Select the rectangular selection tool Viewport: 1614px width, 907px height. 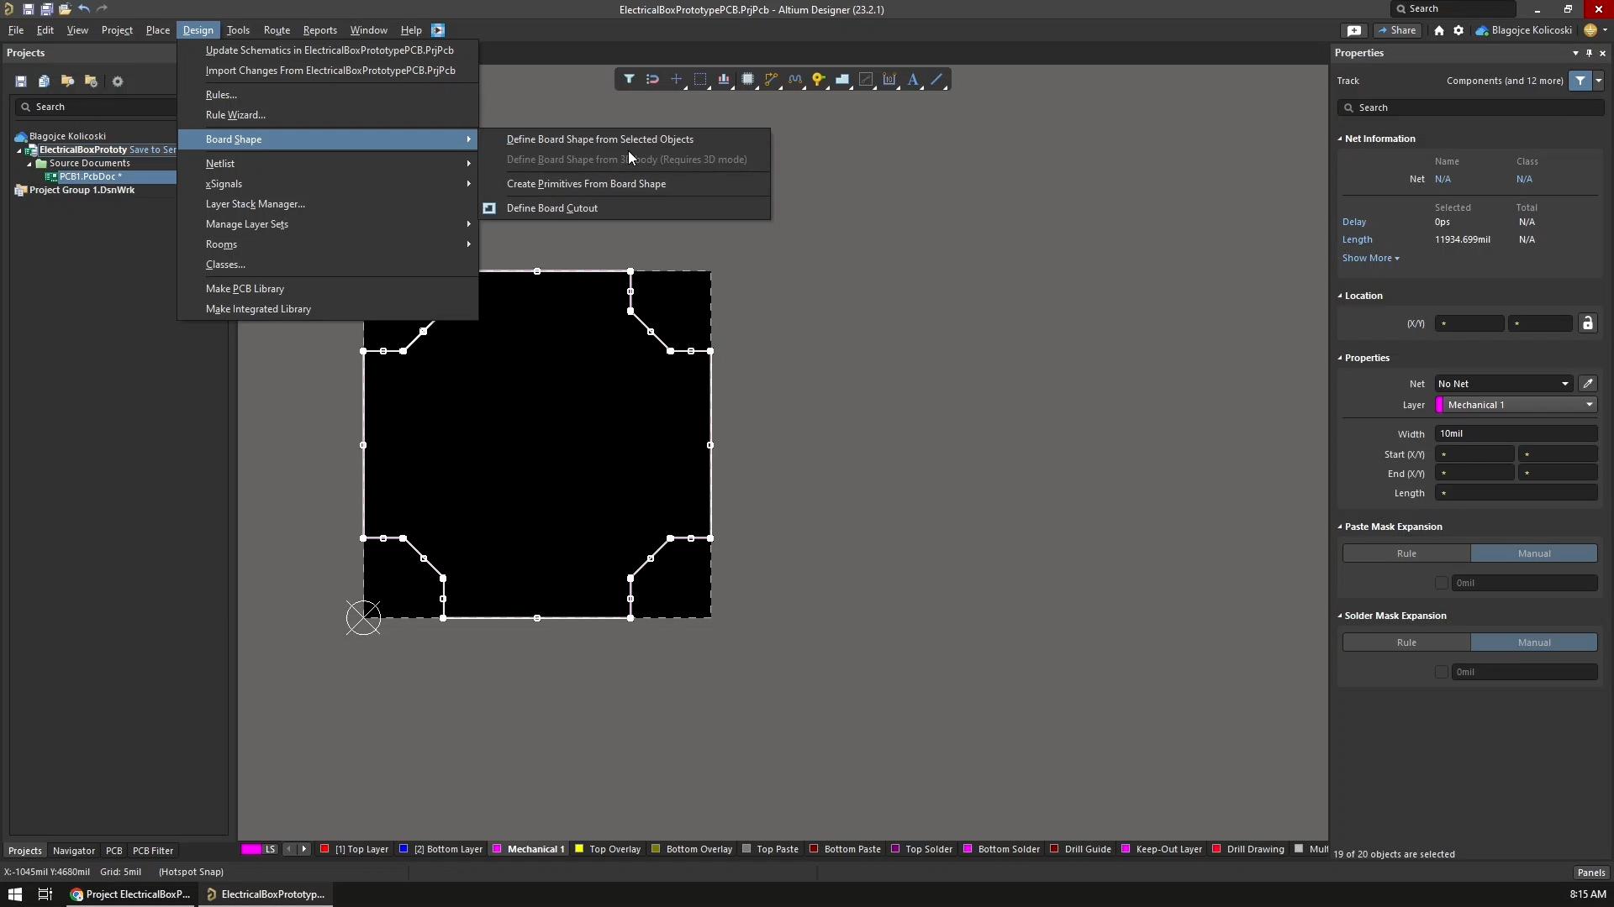tap(701, 79)
